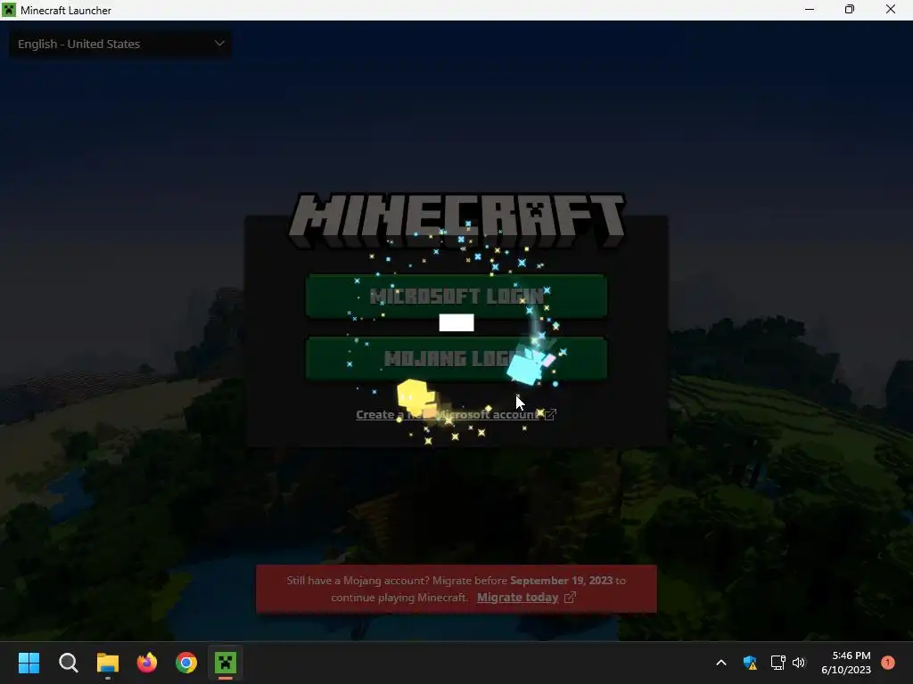Viewport: 913px width, 684px height.
Task: Minimize the Minecraft Launcher window
Action: (x=810, y=9)
